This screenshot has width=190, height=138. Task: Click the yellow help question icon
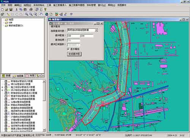coord(45,9)
